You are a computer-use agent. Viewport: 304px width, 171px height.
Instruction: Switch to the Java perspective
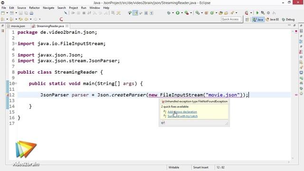click(x=258, y=19)
